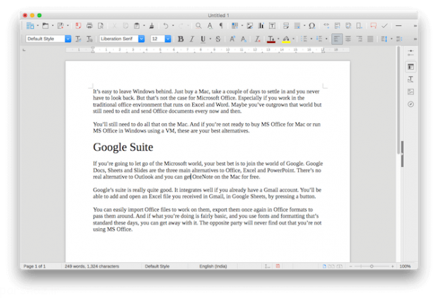The height and width of the screenshot is (298, 438).
Task: Click the Spelling check icon
Action: [210, 26]
